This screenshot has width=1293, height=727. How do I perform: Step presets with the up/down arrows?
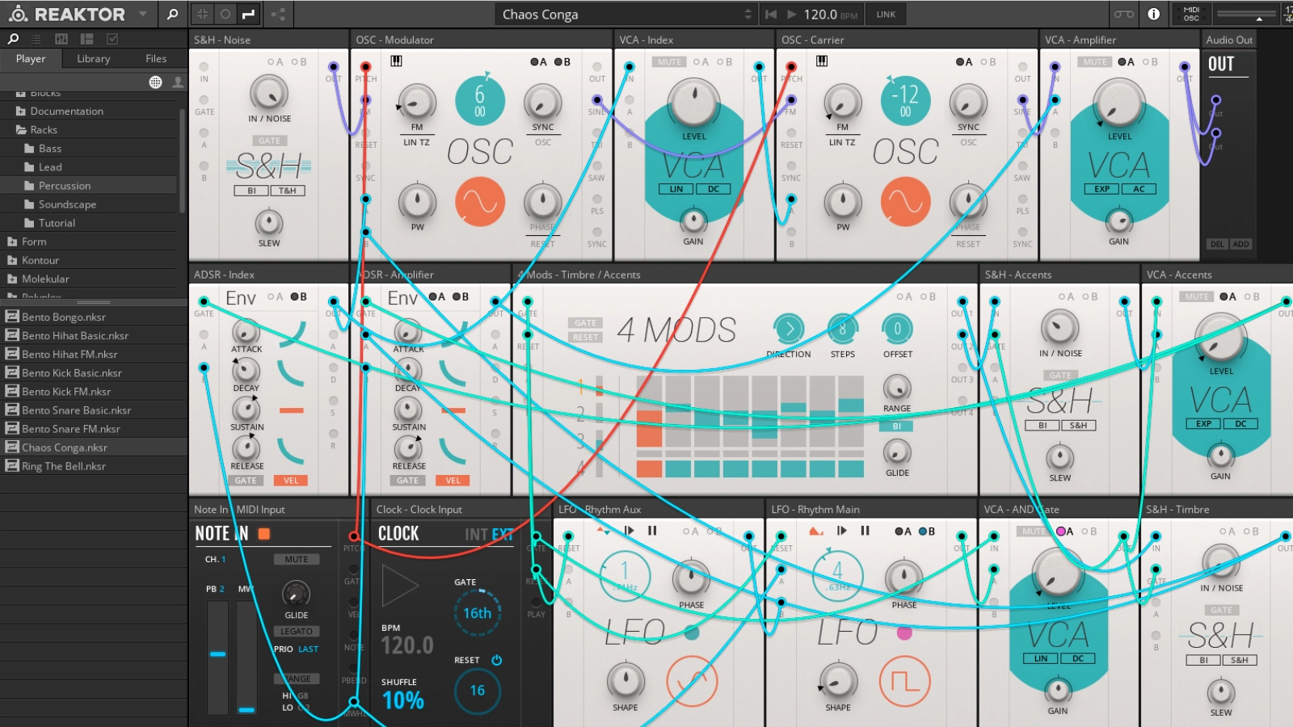pos(748,14)
